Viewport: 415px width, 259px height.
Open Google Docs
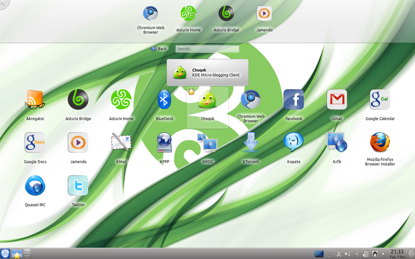click(35, 148)
